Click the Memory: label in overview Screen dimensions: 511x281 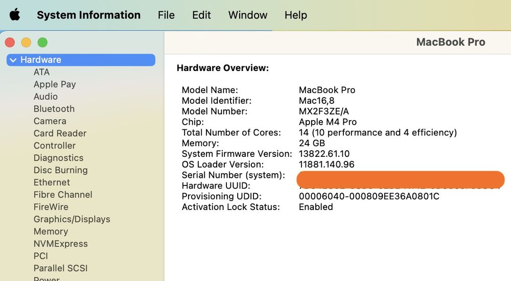pyautogui.click(x=200, y=143)
